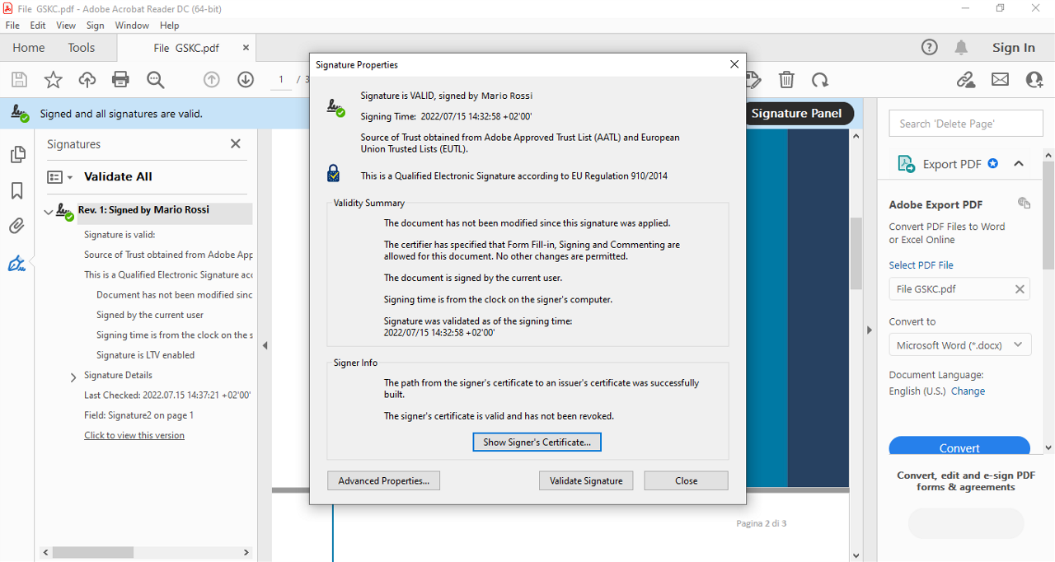Collapse the Rev. 1 signature tree node
1055x562 pixels.
(x=49, y=212)
